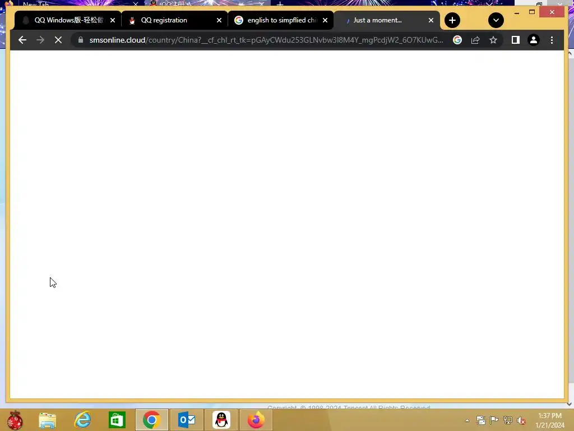This screenshot has width=574, height=431.
Task: Click the Chrome taskbar icon
Action: [x=151, y=420]
